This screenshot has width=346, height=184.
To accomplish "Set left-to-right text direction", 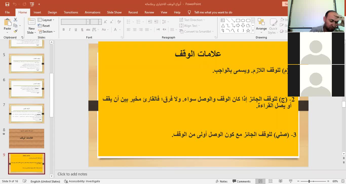I will click(x=158, y=30).
